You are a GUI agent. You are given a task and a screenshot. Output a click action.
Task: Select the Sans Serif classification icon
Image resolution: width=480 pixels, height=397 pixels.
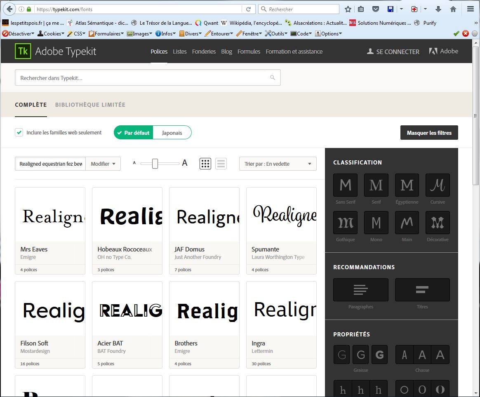coord(345,185)
